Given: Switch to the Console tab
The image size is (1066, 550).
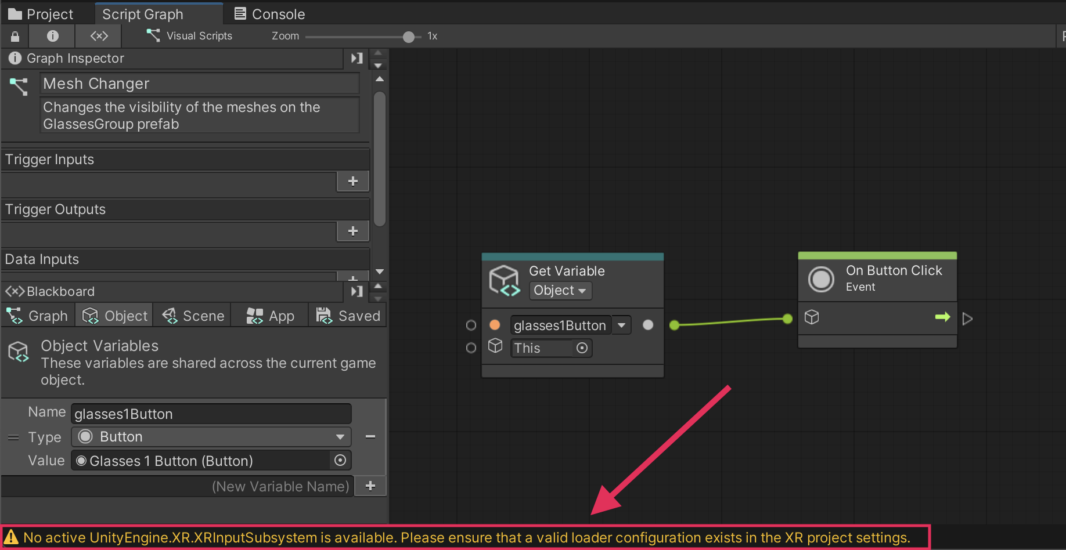Looking at the screenshot, I should (x=269, y=14).
